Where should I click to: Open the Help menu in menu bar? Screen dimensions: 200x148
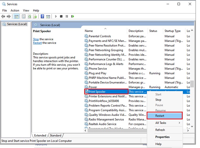pyautogui.click(x=36, y=10)
